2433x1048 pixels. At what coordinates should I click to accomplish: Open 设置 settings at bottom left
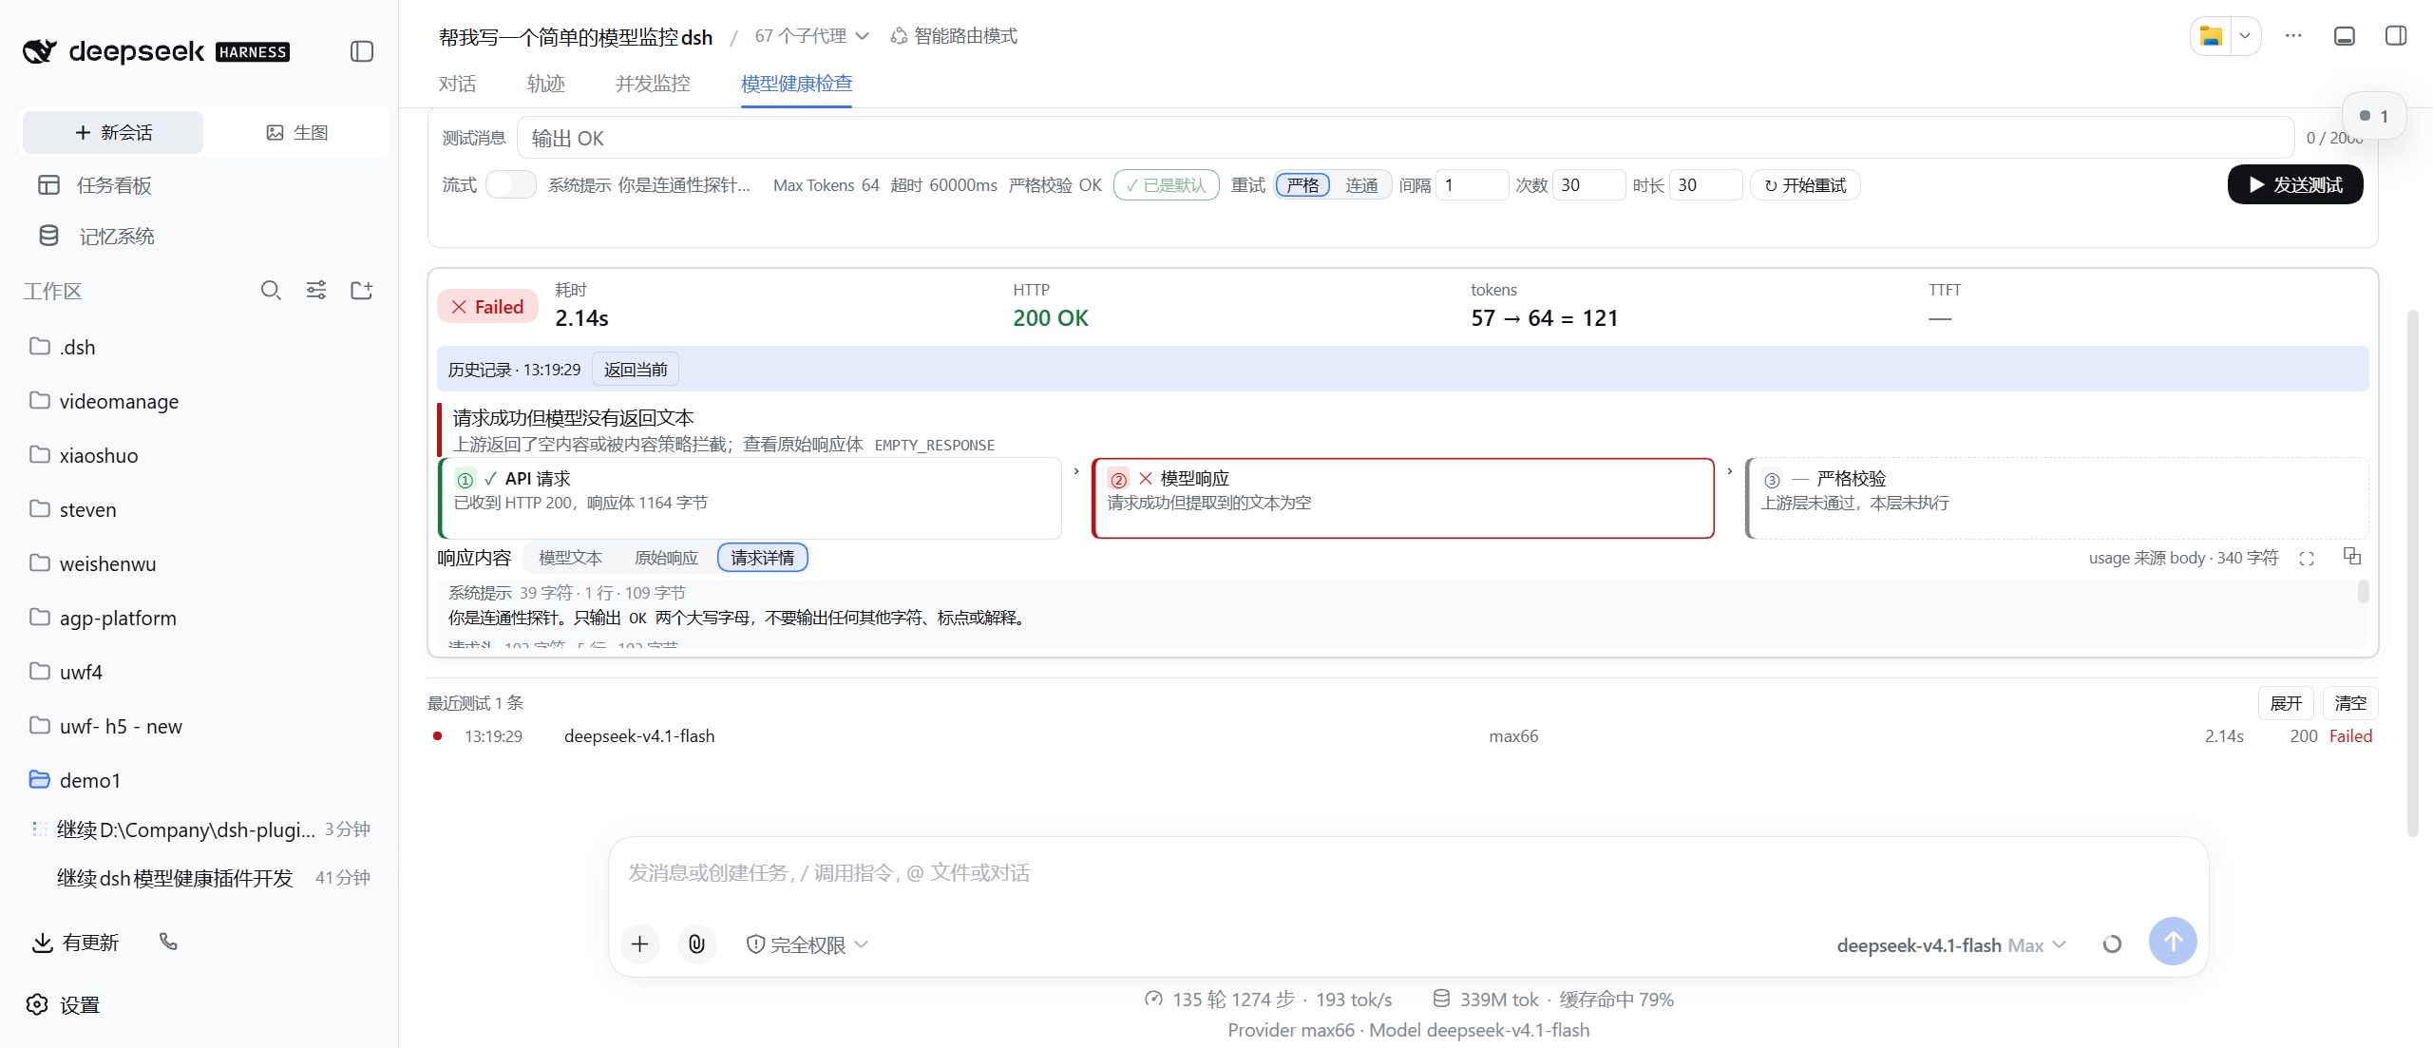point(64,1004)
